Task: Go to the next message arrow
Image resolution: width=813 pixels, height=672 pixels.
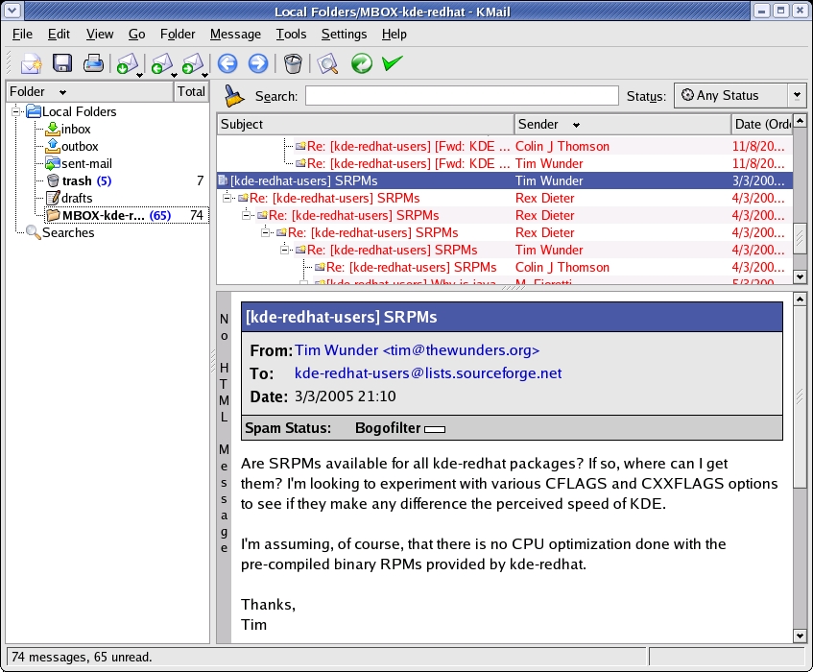Action: (258, 64)
